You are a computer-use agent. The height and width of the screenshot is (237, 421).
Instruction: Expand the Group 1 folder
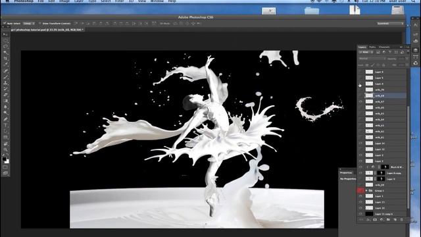[x=366, y=190]
